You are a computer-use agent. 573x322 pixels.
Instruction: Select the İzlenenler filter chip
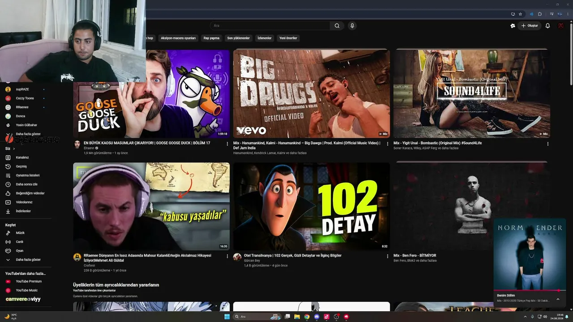[265, 38]
